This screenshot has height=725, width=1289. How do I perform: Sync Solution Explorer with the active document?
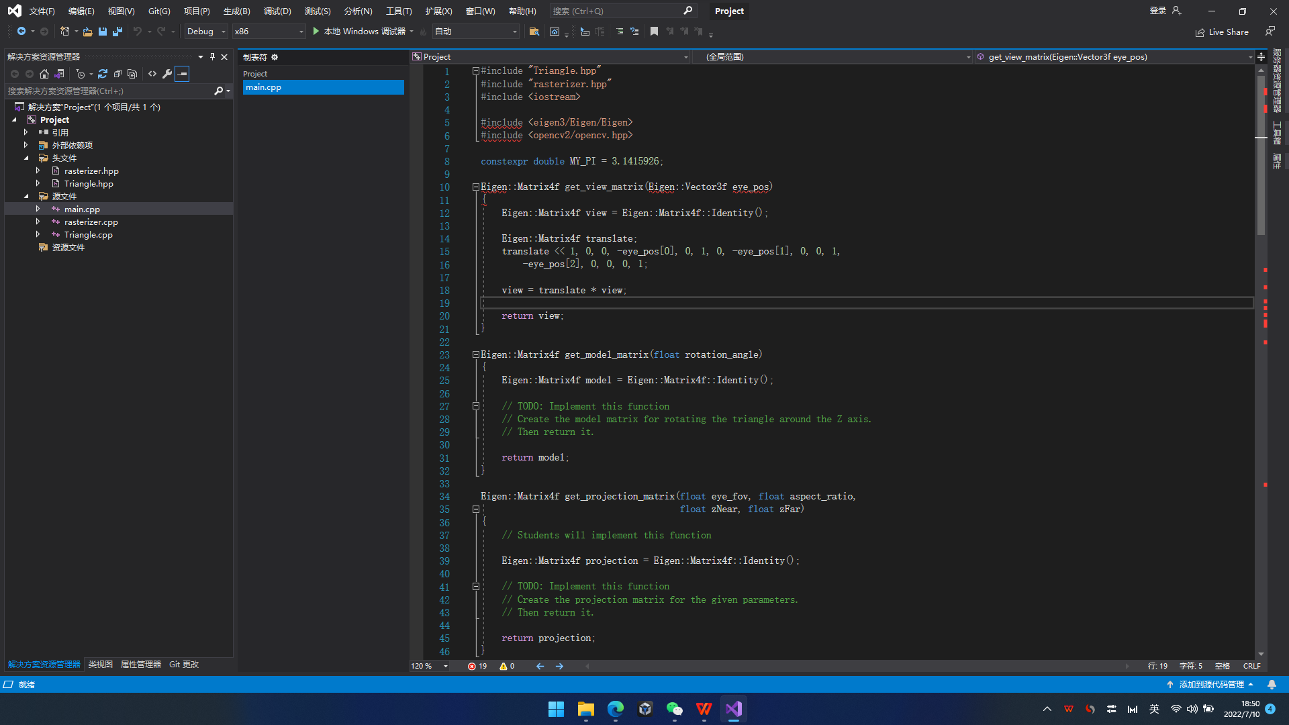click(103, 74)
